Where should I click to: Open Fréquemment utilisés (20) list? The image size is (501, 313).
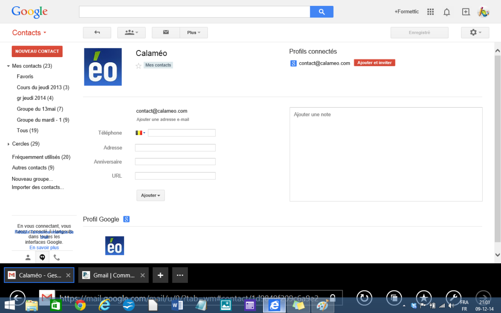(41, 157)
